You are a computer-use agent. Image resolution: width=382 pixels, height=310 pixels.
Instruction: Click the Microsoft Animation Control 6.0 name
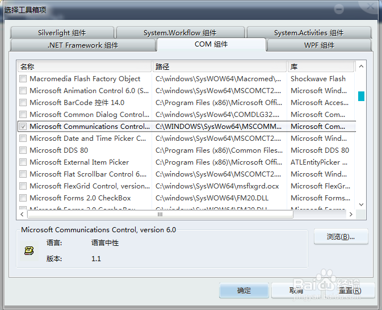pyautogui.click(x=89, y=91)
